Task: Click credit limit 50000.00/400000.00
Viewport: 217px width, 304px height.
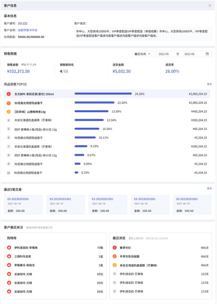Action: [31, 37]
